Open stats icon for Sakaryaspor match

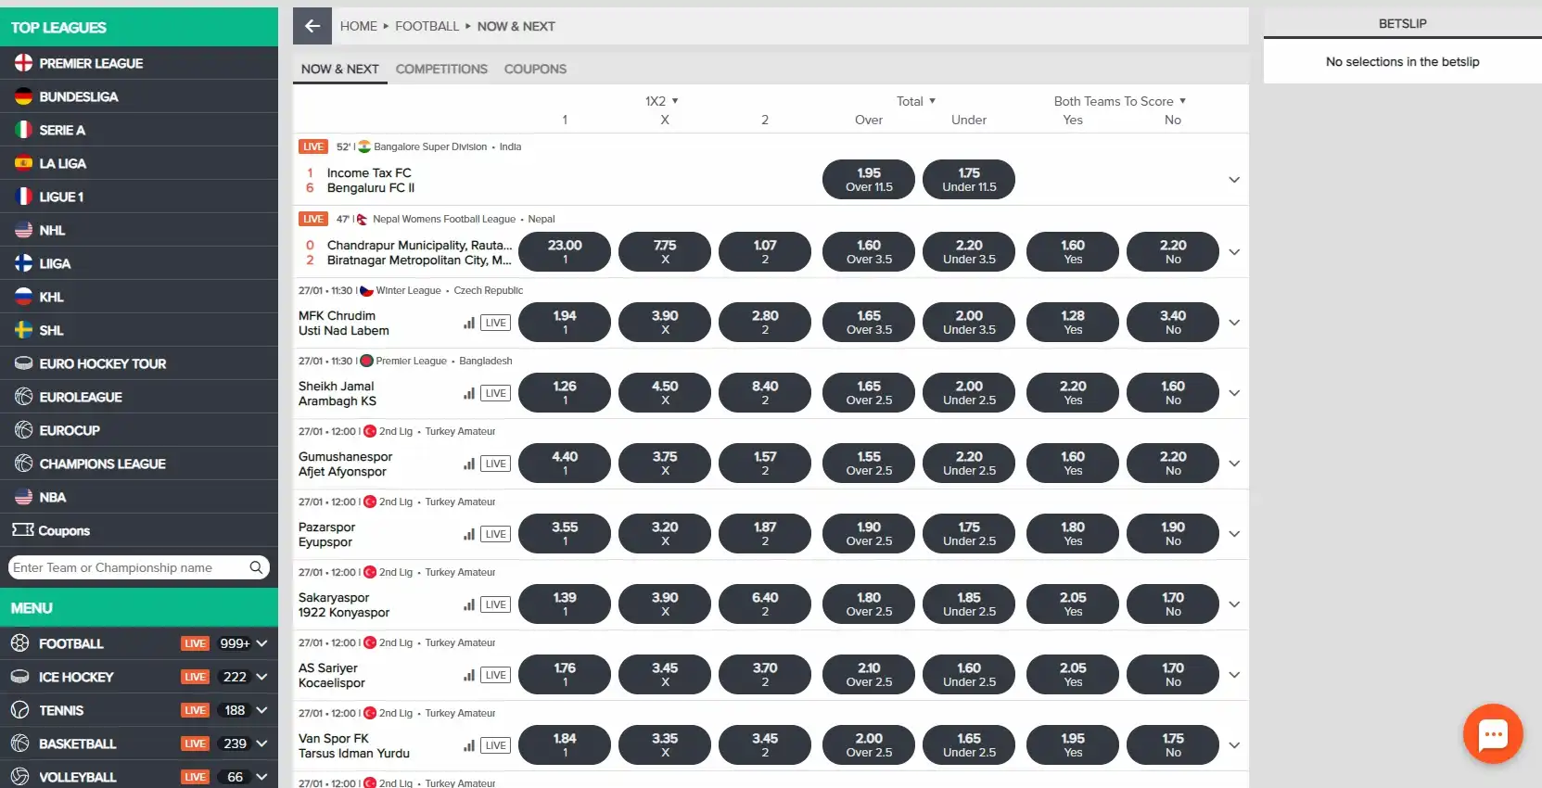tap(469, 604)
